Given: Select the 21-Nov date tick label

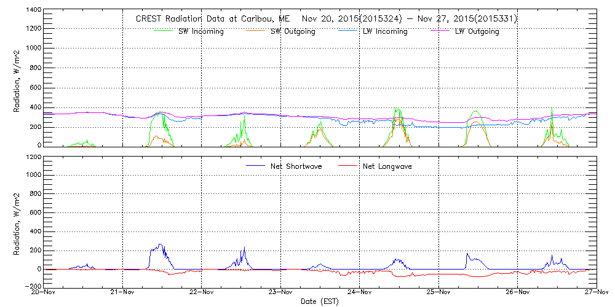Looking at the screenshot, I should (x=123, y=293).
